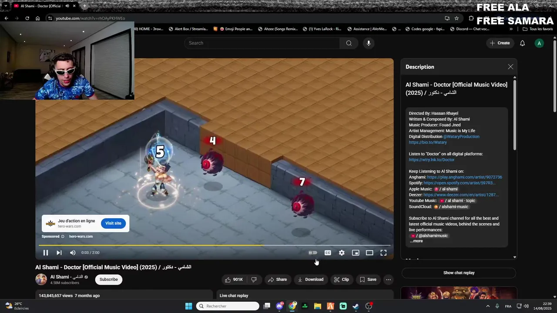Open the Create menu
Screen dimensions: 557x313
coord(500,43)
